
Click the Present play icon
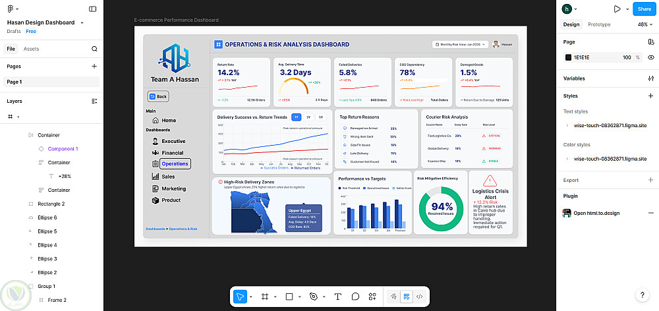[617, 9]
